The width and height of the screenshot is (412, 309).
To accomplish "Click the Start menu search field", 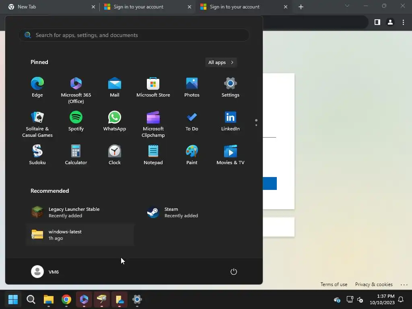I will point(134,35).
